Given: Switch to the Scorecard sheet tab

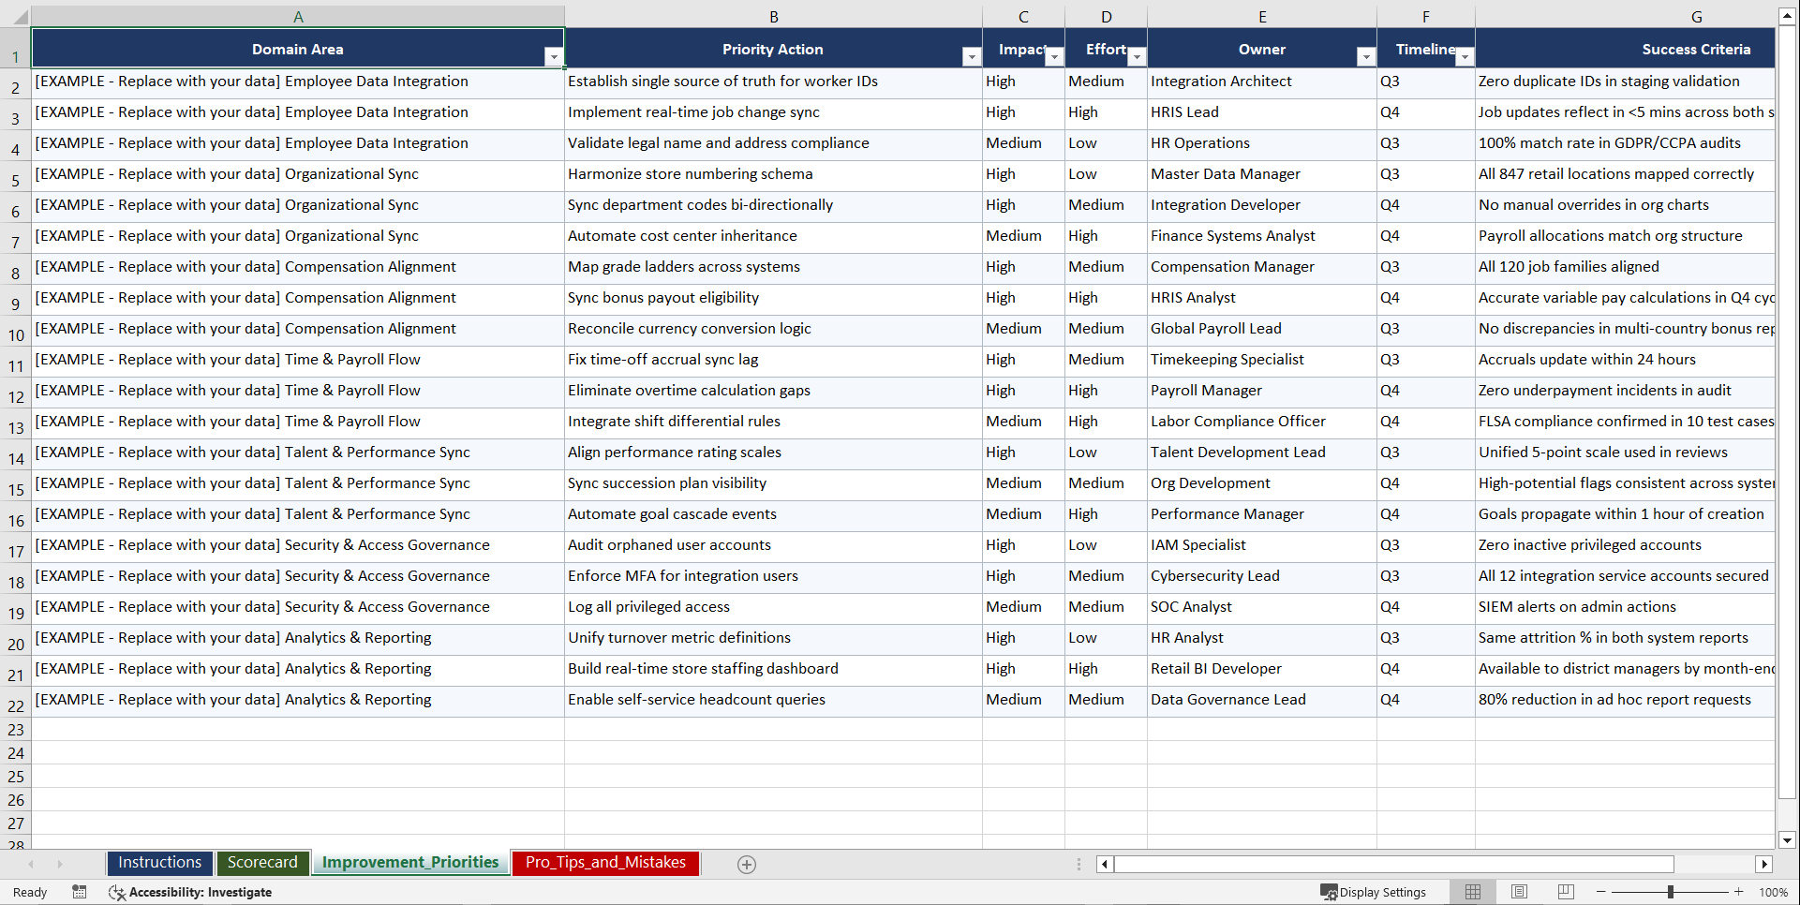Looking at the screenshot, I should pos(263,863).
